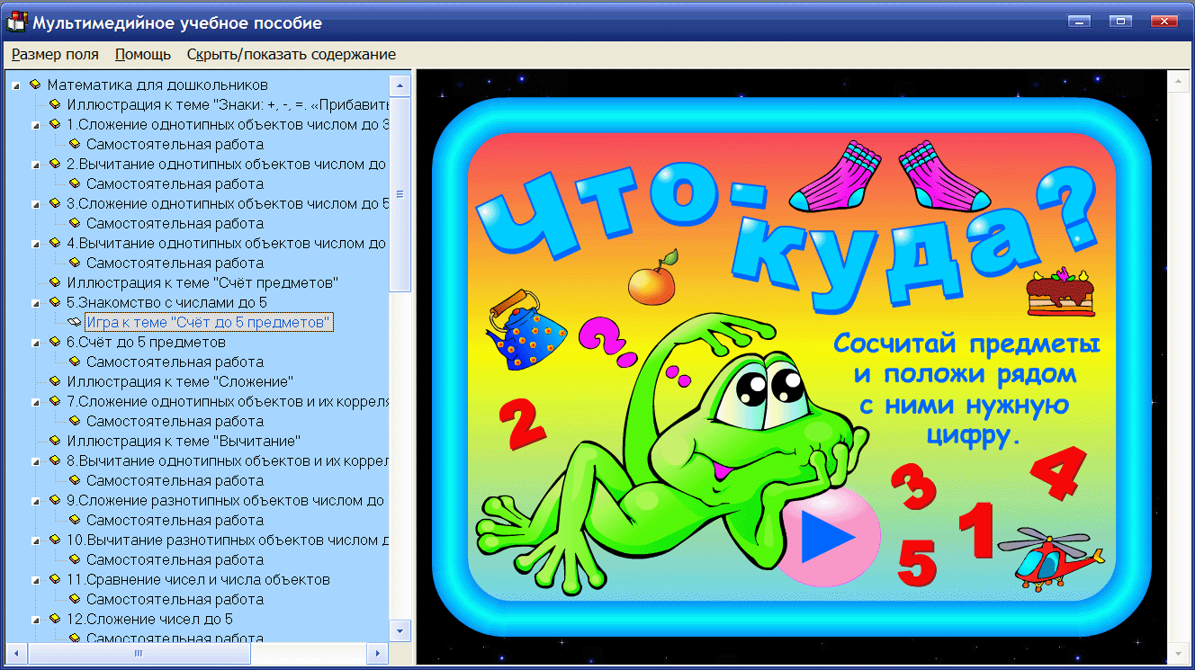Click the app icon in title bar
The height and width of the screenshot is (670, 1195).
point(16,22)
